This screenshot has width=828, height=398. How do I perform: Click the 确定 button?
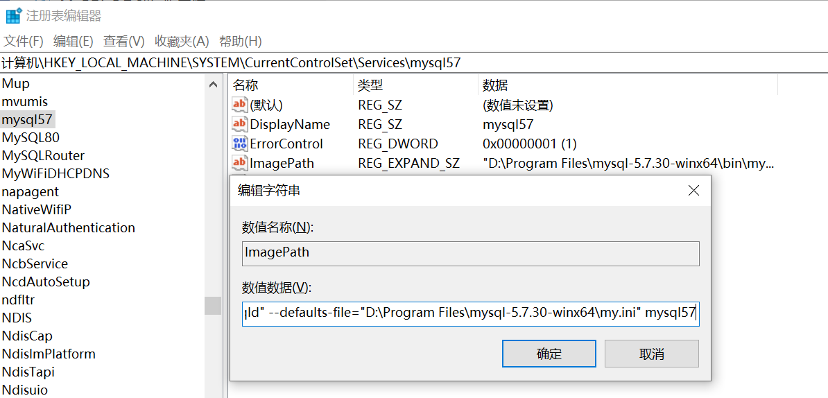coord(549,354)
